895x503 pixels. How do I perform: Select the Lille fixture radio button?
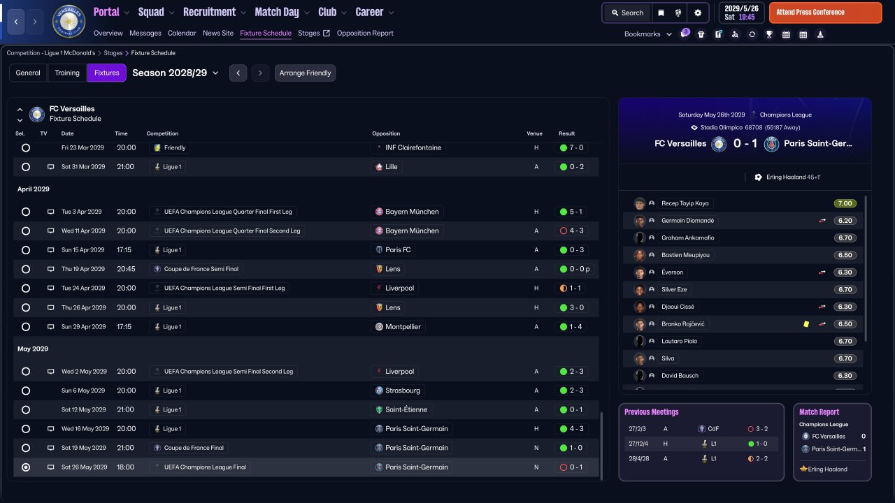(x=26, y=167)
